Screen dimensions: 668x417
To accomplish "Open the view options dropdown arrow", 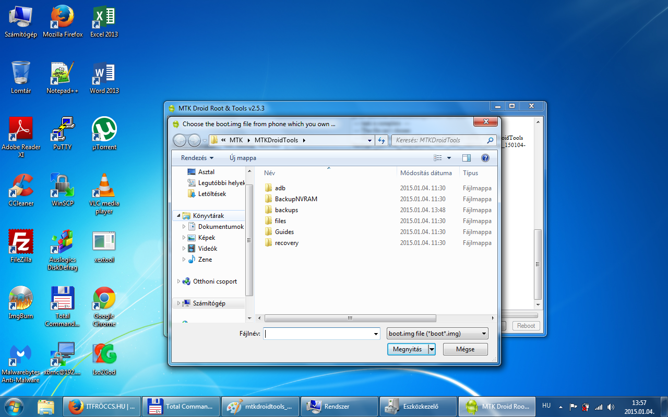I will coord(449,158).
